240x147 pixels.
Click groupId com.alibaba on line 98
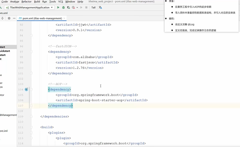click(84, 57)
